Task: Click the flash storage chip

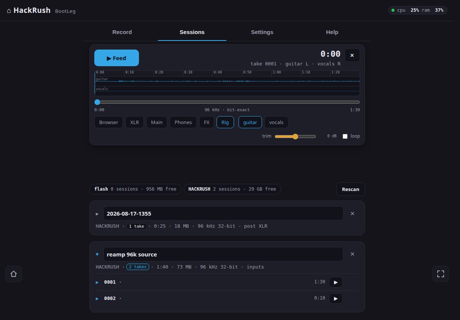Action: (x=136, y=189)
